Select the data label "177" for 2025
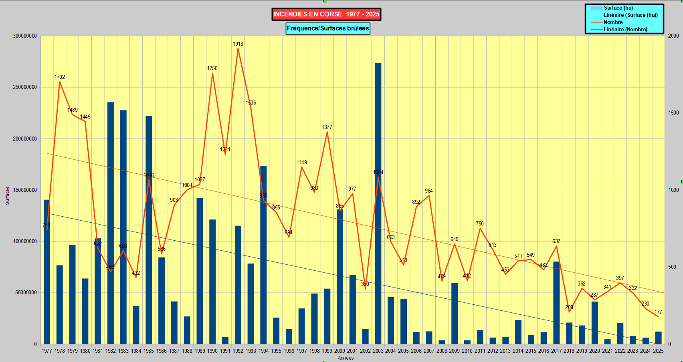Screen dimensions: 683x362 point(658,312)
